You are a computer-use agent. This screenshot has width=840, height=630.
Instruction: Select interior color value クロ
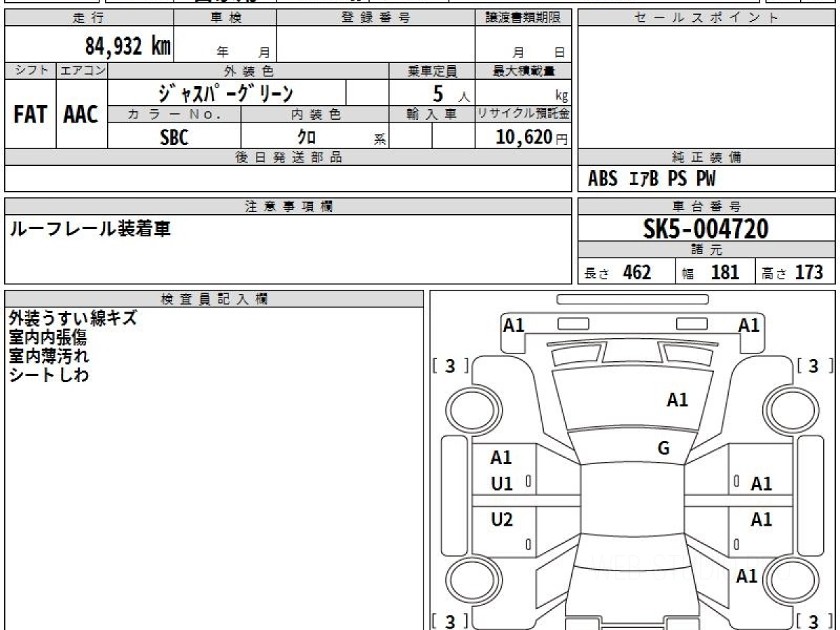[x=307, y=137]
